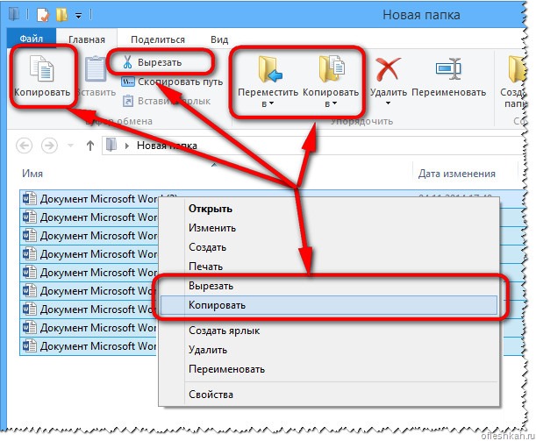Click the Properties icon in the quick access toolbar

[43, 15]
